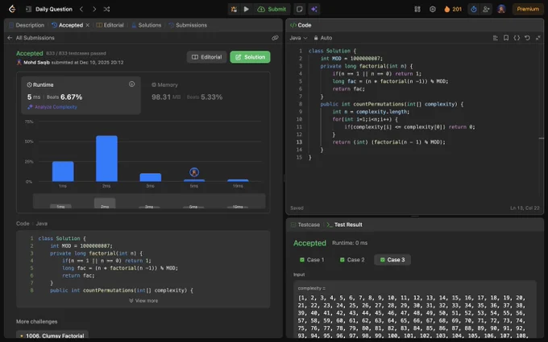Reset code to default icon
This screenshot has height=342, width=548.
(x=527, y=38)
